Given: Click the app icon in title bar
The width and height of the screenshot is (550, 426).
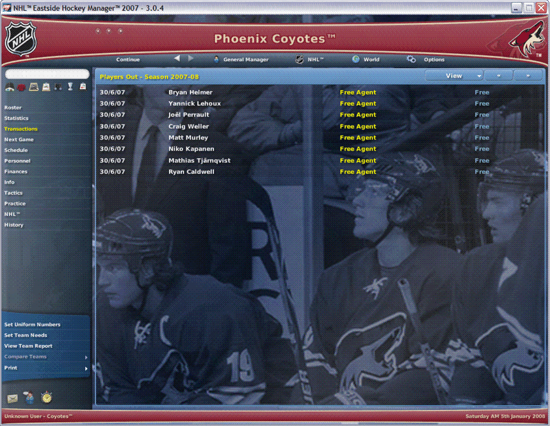Looking at the screenshot, I should (6, 8).
